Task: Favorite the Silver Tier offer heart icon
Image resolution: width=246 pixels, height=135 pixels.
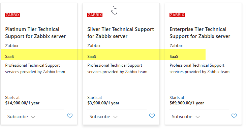Action: (152, 116)
